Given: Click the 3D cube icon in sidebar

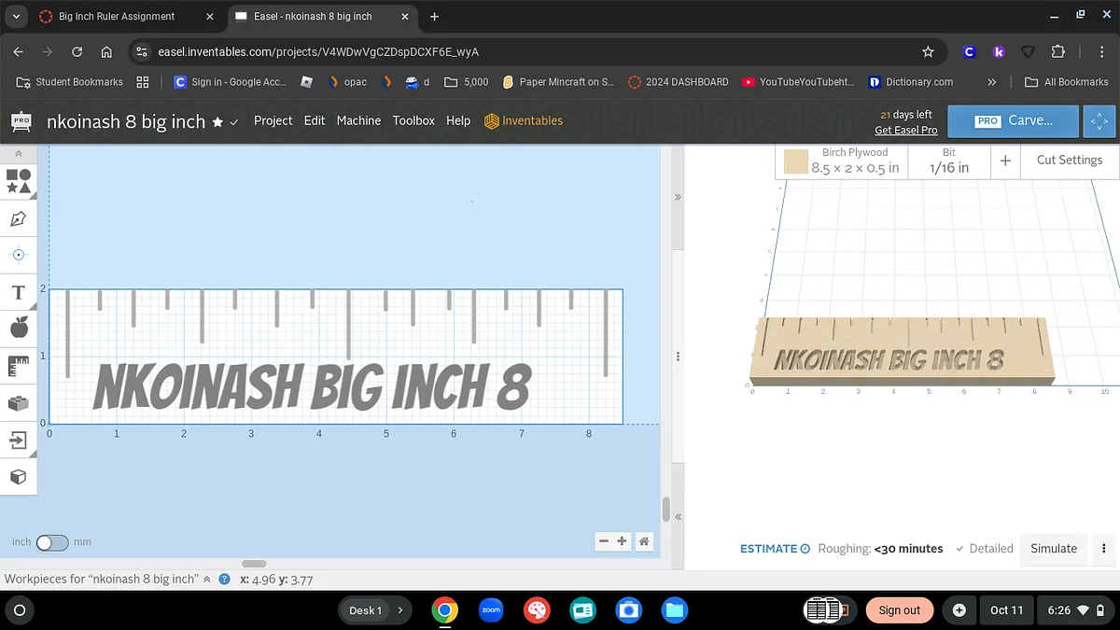Looking at the screenshot, I should 19,477.
